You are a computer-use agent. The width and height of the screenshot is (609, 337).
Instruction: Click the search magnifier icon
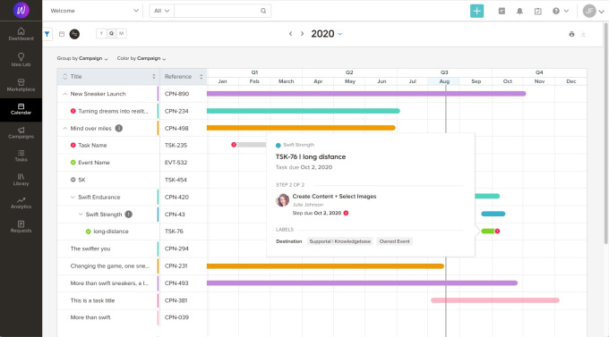coord(263,11)
